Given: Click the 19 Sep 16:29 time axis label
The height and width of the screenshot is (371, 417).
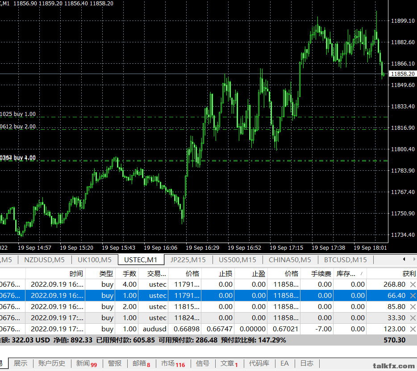Looking at the screenshot, I should click(x=202, y=248).
